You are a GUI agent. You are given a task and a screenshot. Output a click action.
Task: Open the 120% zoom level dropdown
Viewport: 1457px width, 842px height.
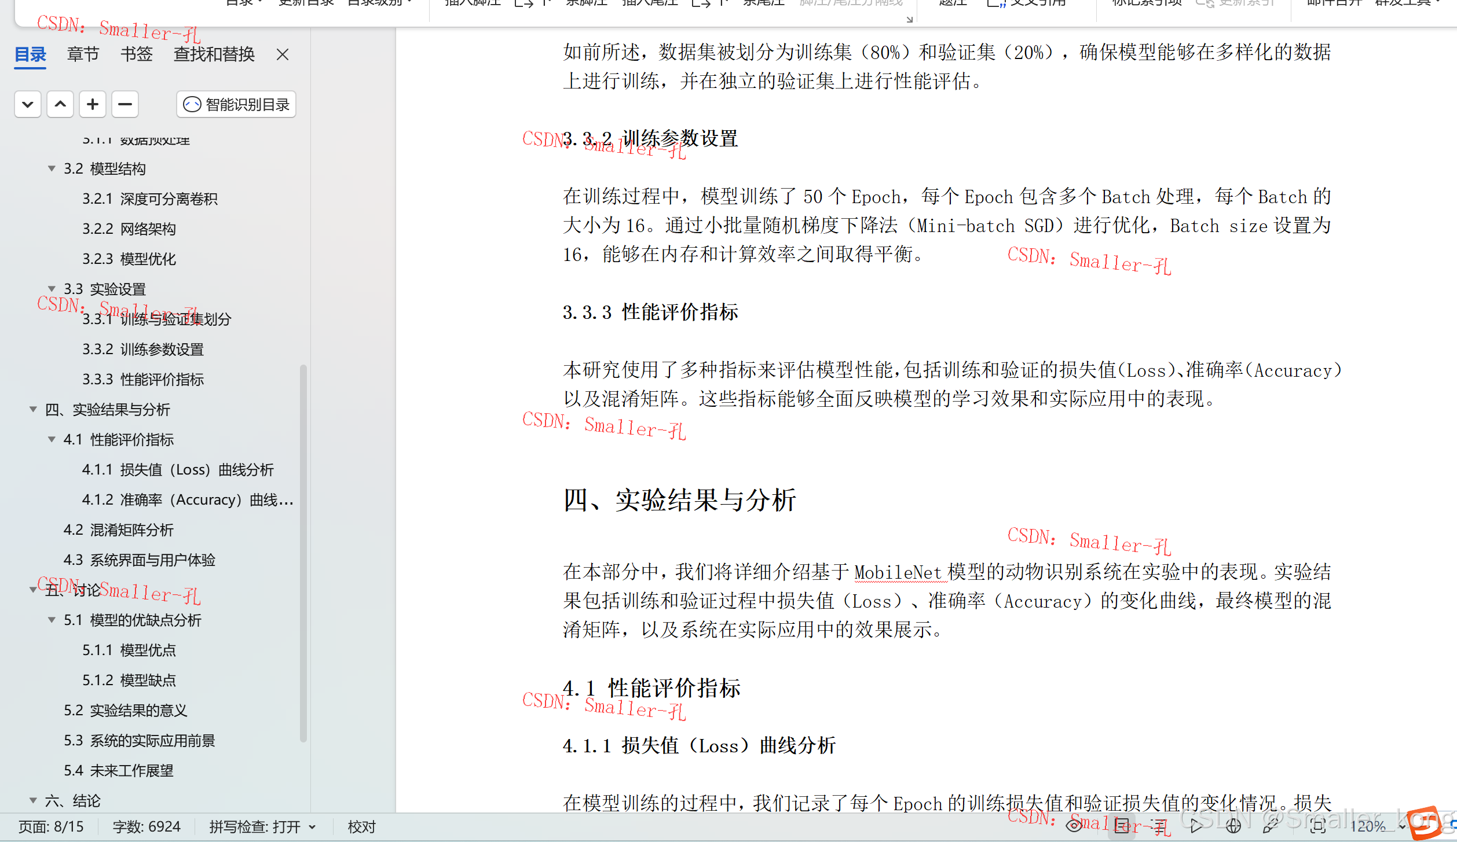1402,826
